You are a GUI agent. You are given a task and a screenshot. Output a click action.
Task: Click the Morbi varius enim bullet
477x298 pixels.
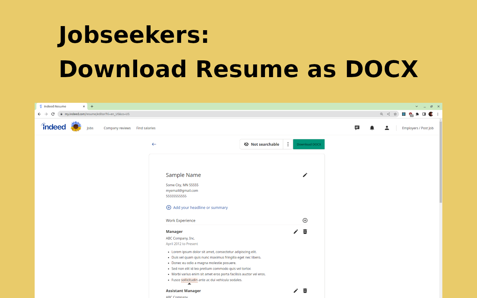tap(218, 274)
